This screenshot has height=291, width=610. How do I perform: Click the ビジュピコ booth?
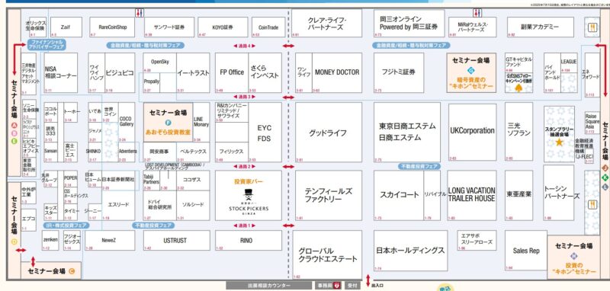click(120, 72)
